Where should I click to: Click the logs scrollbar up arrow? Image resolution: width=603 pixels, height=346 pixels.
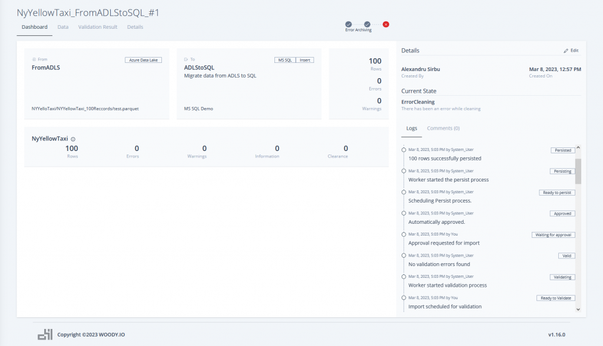pyautogui.click(x=578, y=148)
